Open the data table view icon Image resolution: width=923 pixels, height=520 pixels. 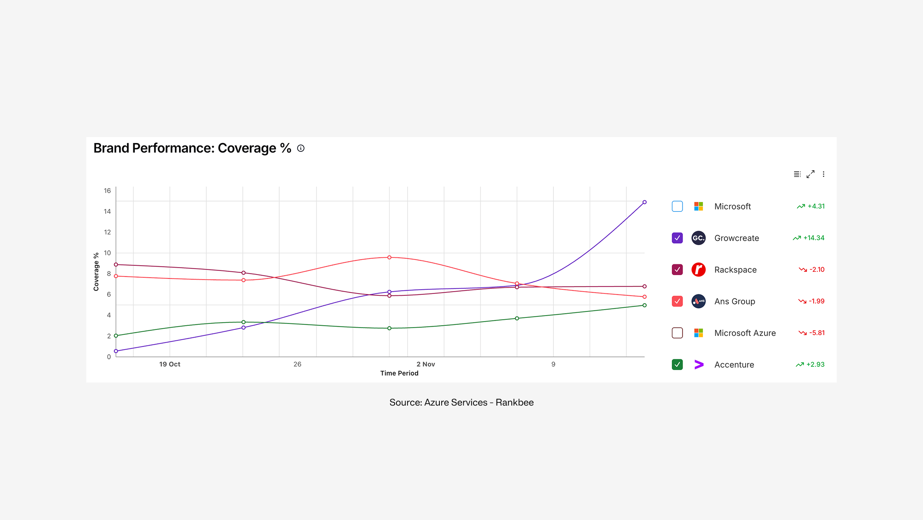797,174
